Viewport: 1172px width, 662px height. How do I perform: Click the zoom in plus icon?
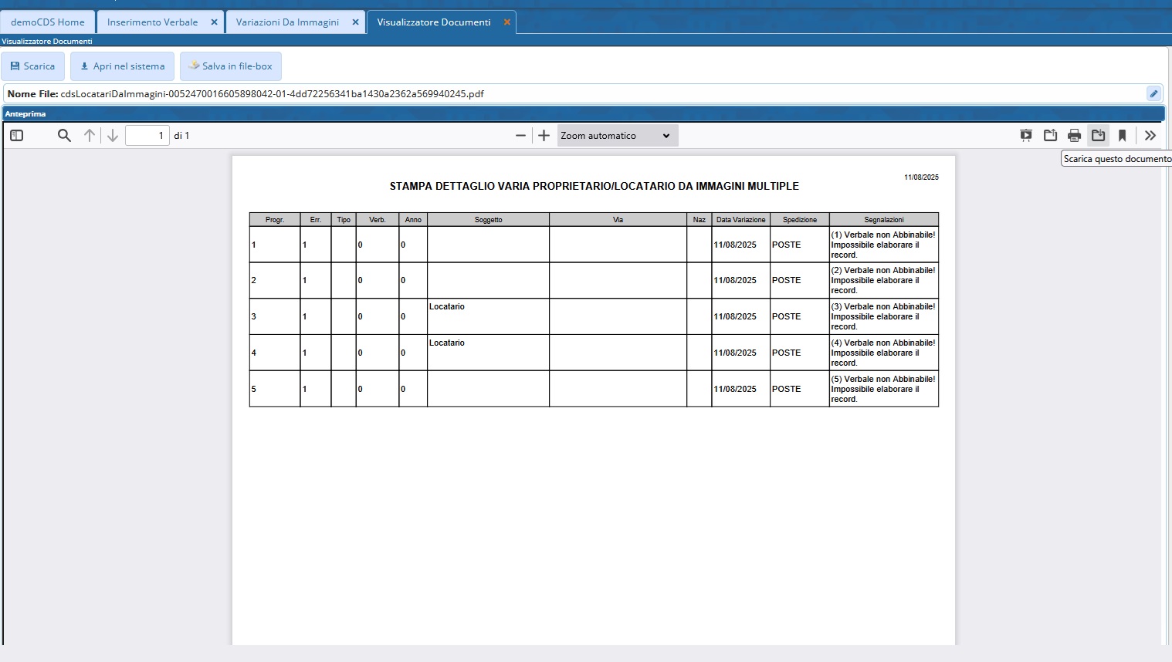(x=544, y=136)
